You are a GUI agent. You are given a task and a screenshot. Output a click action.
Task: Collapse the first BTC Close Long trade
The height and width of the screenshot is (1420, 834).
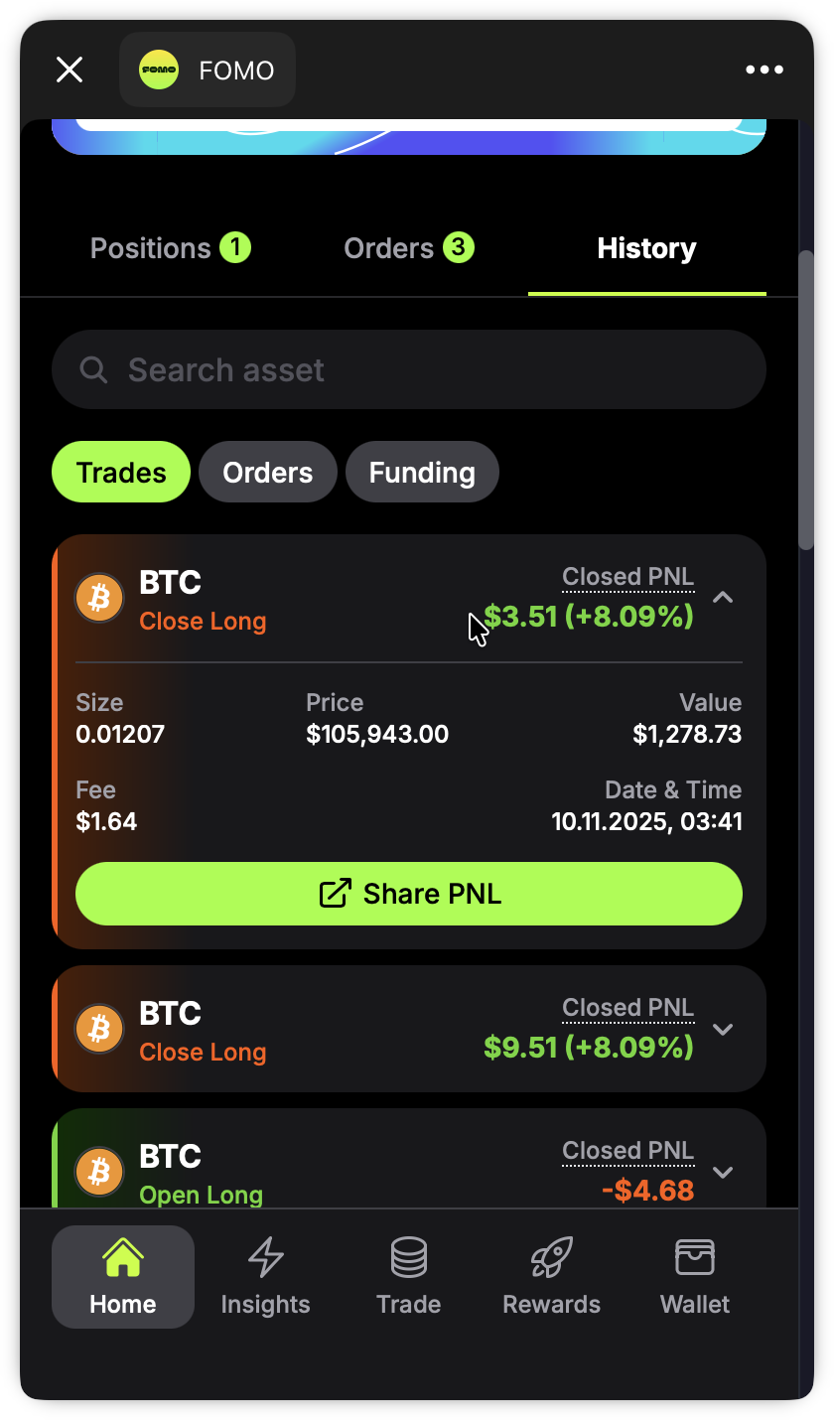pyautogui.click(x=723, y=598)
